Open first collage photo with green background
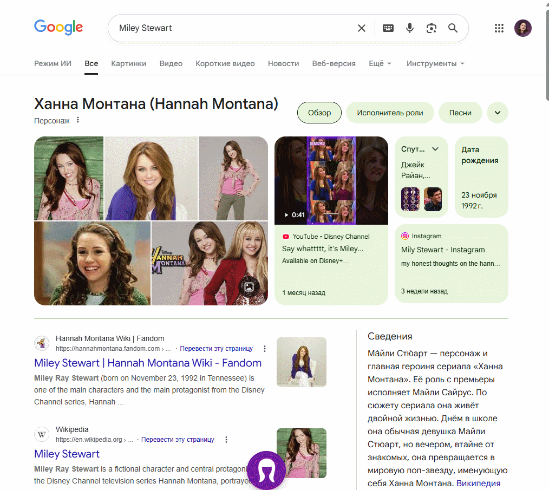This screenshot has width=549, height=490. tap(69, 178)
